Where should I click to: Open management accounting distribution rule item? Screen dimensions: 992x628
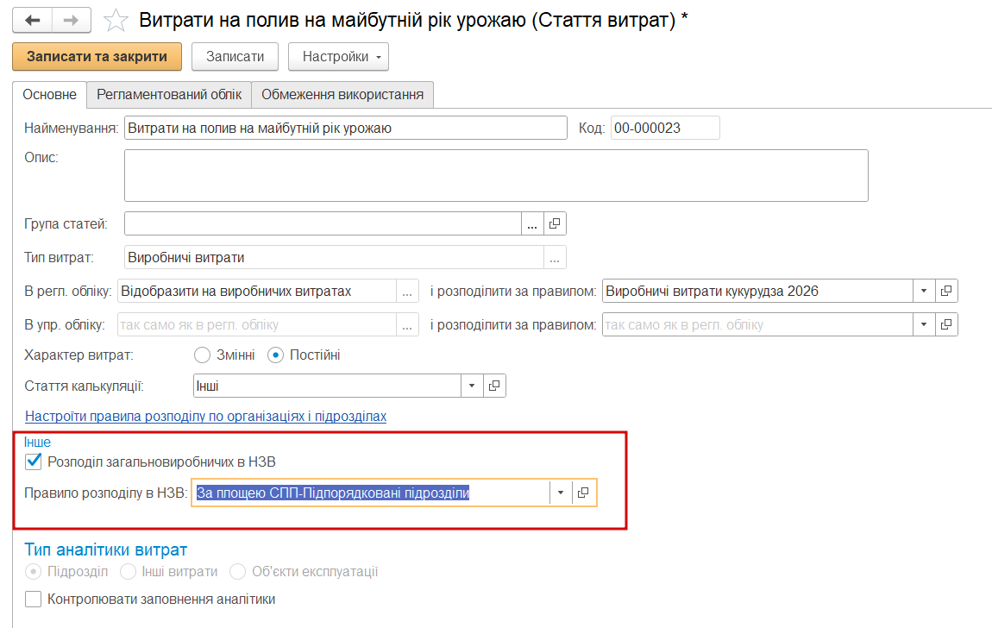tap(946, 325)
